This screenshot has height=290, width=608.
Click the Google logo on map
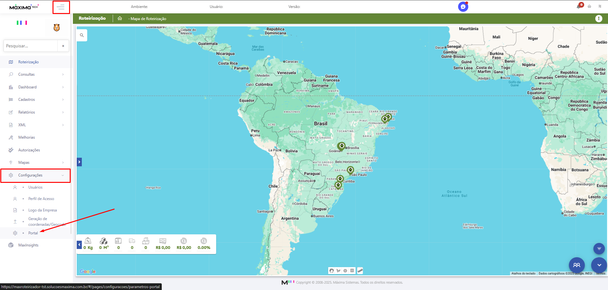pos(88,272)
